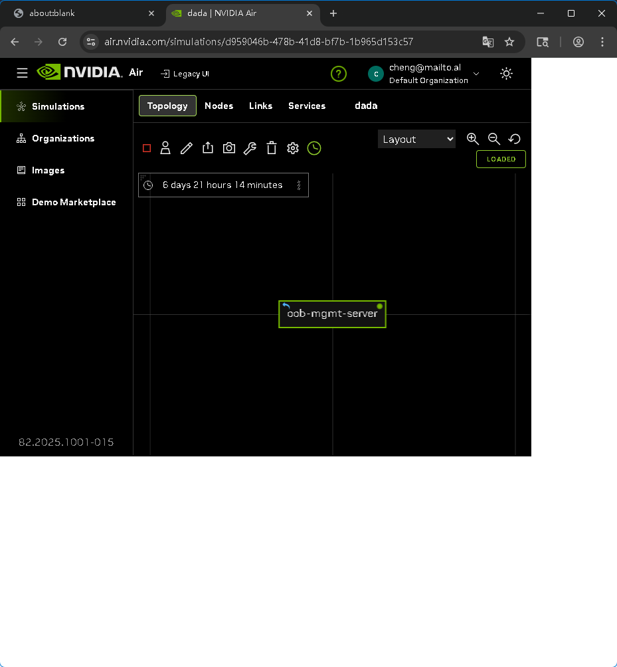617x667 pixels.
Task: Click the red stop simulation icon
Action: pyautogui.click(x=147, y=148)
